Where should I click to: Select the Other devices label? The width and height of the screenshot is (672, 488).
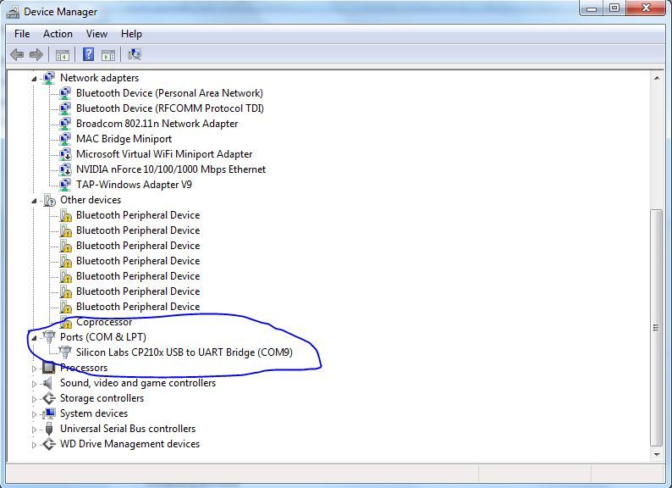[91, 200]
